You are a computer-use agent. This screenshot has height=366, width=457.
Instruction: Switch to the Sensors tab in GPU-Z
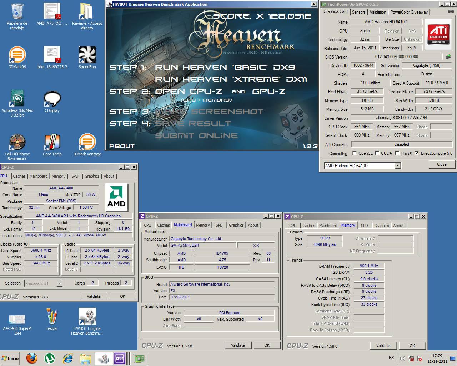click(x=358, y=12)
